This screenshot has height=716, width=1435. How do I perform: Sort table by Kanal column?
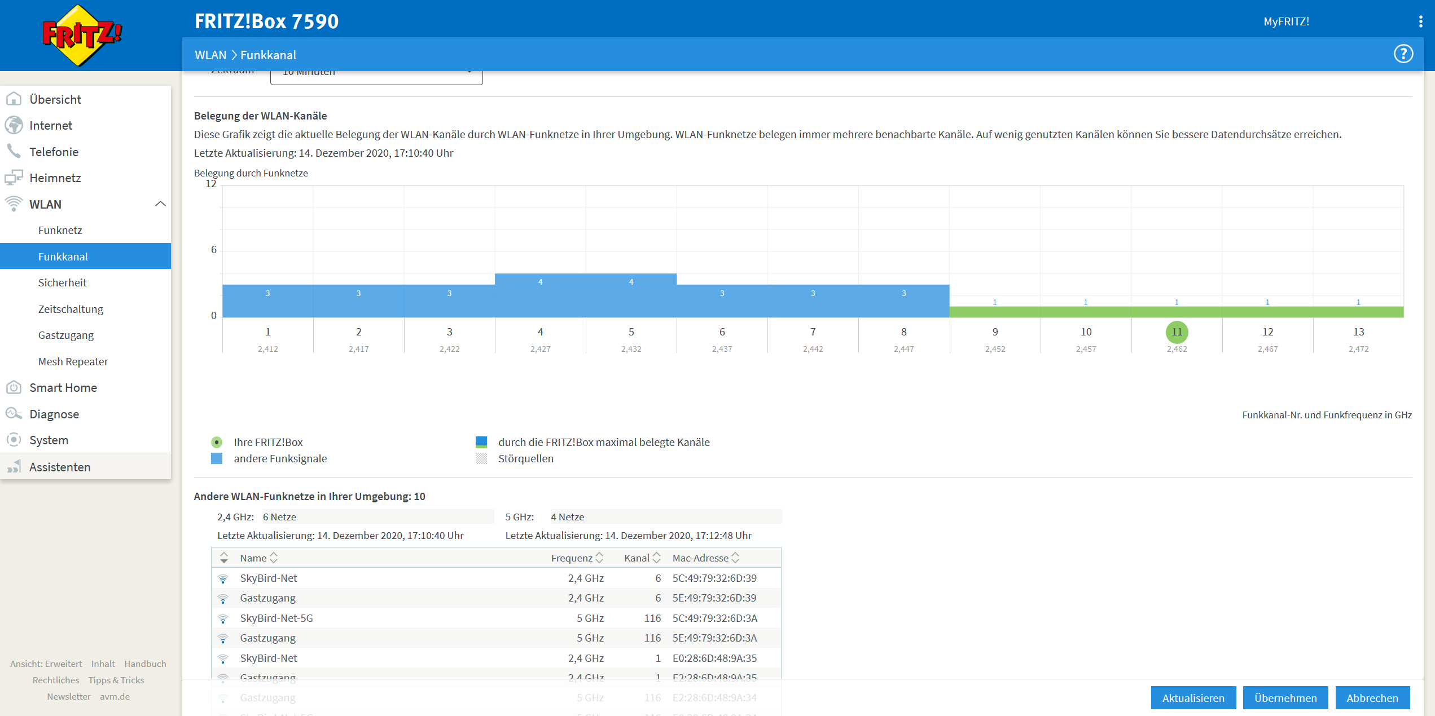tap(642, 558)
